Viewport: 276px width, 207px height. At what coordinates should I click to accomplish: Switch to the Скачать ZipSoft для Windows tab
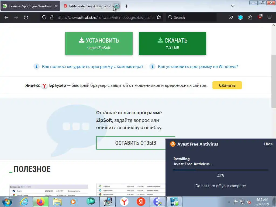pos(30,6)
